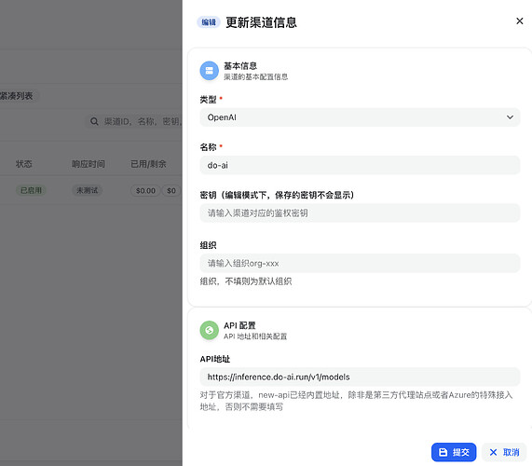Click the 已启用 status tag
The image size is (532, 466).
click(x=31, y=190)
